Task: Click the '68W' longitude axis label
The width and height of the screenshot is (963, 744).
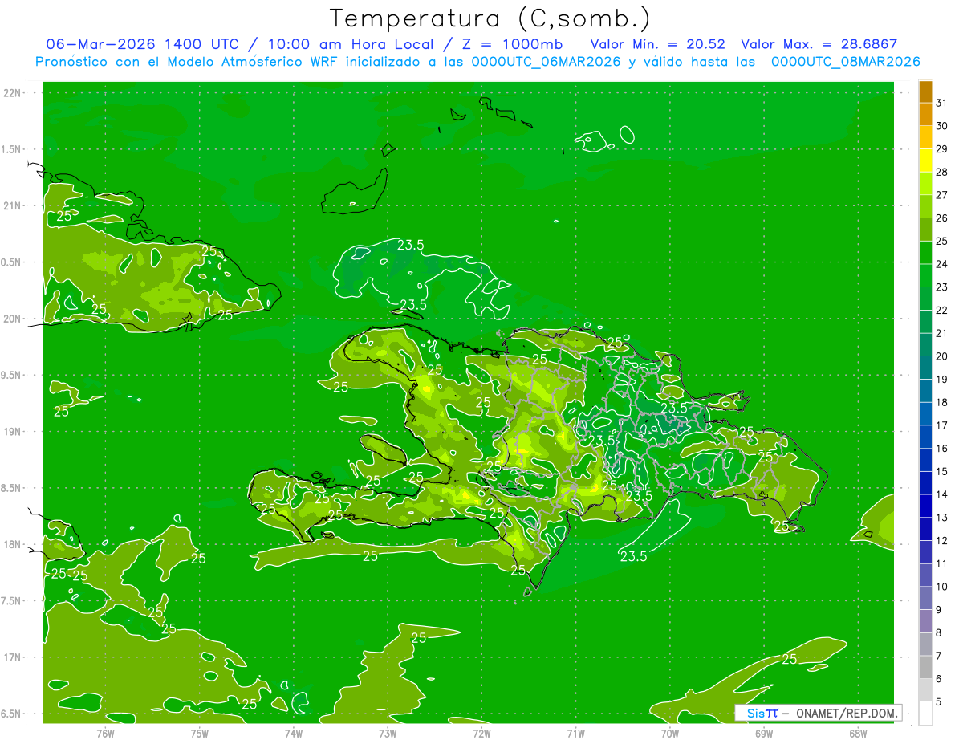Action: (857, 732)
